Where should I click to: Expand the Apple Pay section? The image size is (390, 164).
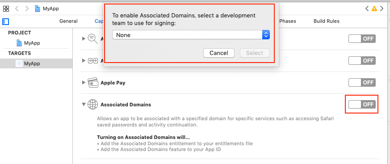84,82
